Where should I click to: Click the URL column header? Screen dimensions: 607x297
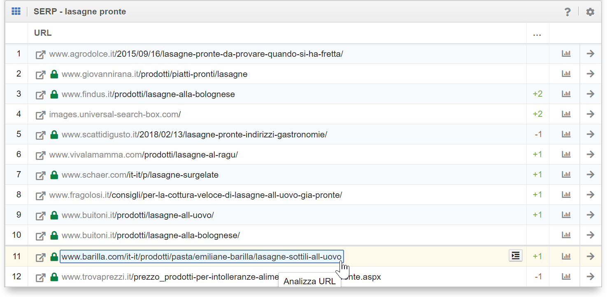(x=43, y=33)
